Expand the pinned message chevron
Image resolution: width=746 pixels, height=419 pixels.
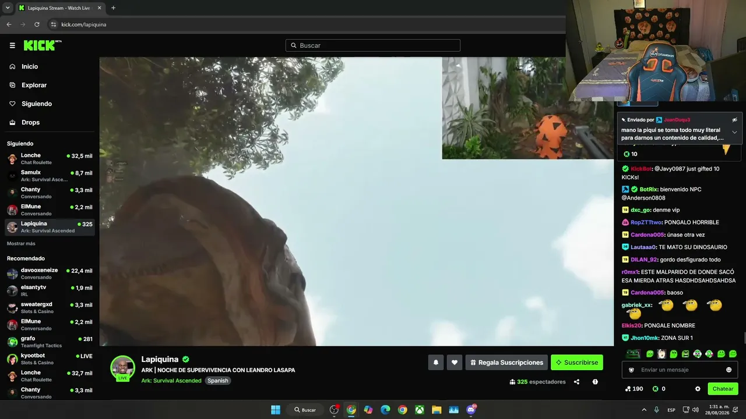[734, 132]
